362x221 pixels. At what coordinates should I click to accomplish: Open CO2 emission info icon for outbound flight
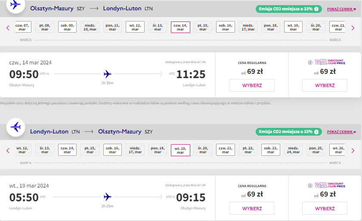tap(316, 9)
